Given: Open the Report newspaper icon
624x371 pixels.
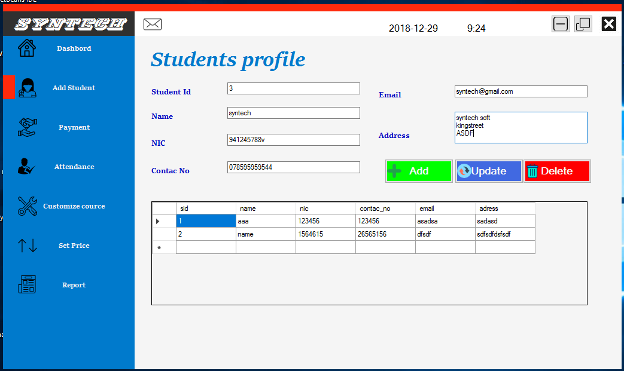Looking at the screenshot, I should (x=28, y=284).
